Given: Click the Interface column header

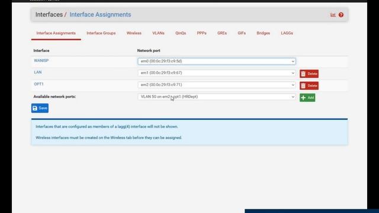Looking at the screenshot, I should coord(41,50).
